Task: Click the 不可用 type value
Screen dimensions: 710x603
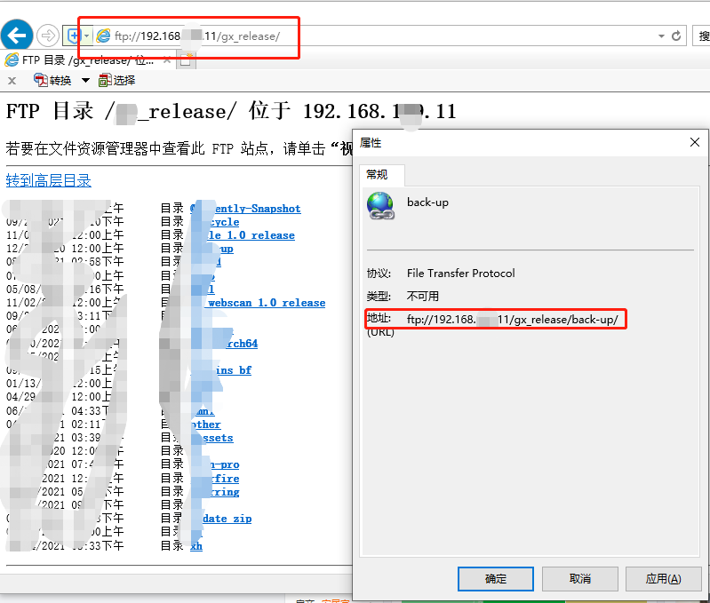Action: 423,297
